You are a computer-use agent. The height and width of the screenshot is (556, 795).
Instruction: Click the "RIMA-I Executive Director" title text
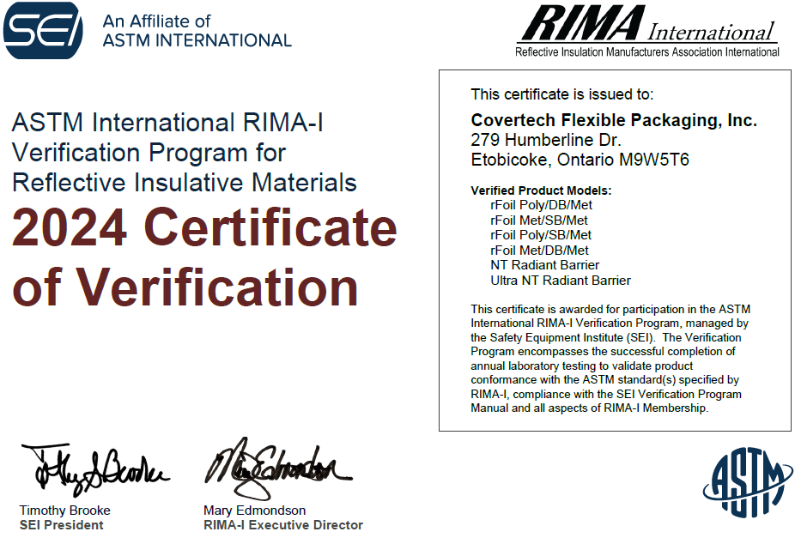[282, 525]
